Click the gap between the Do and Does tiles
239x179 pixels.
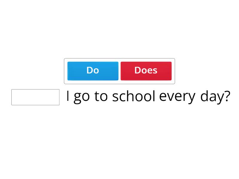coord(119,71)
